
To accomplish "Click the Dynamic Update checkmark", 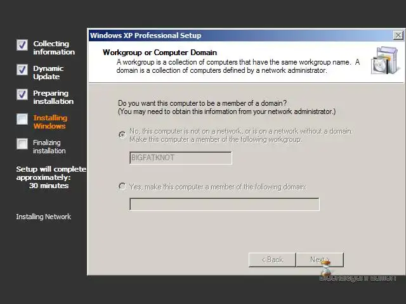I will pos(22,70).
